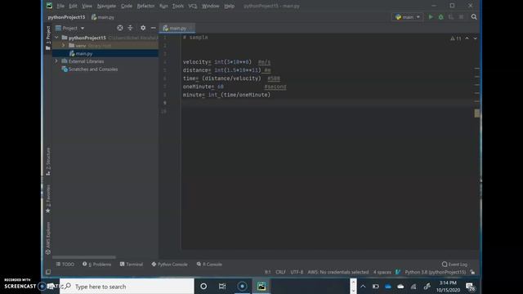Image resolution: width=523 pixels, height=294 pixels.
Task: Jump to previous highlighted problem arrow
Action: tap(467, 38)
